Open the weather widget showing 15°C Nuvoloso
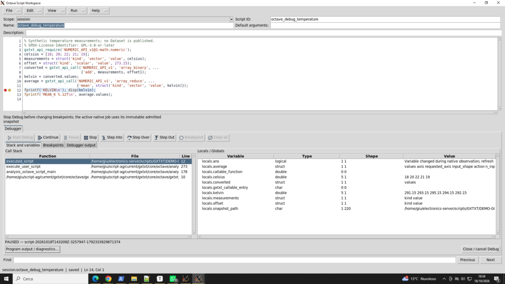 point(419,279)
